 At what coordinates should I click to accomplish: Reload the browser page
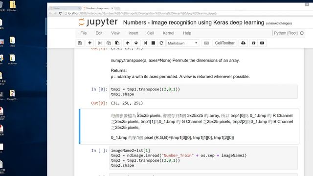(x=60, y=13)
